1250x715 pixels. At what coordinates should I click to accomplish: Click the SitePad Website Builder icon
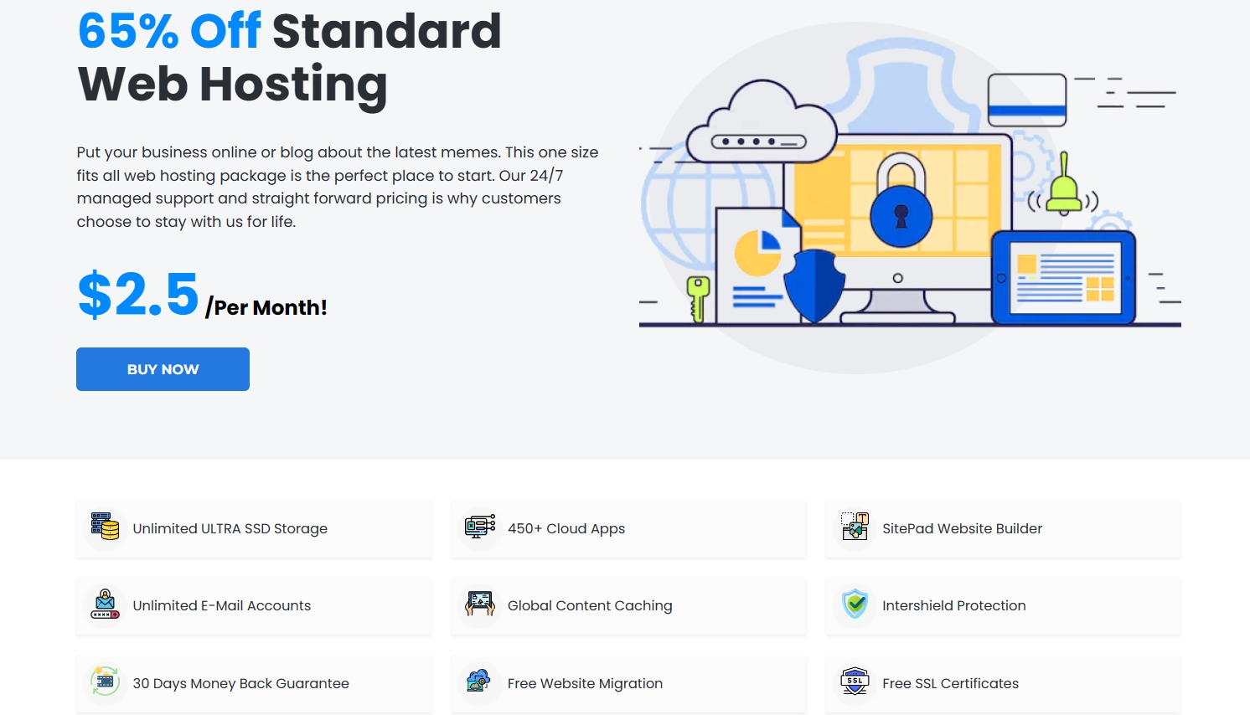pos(855,527)
